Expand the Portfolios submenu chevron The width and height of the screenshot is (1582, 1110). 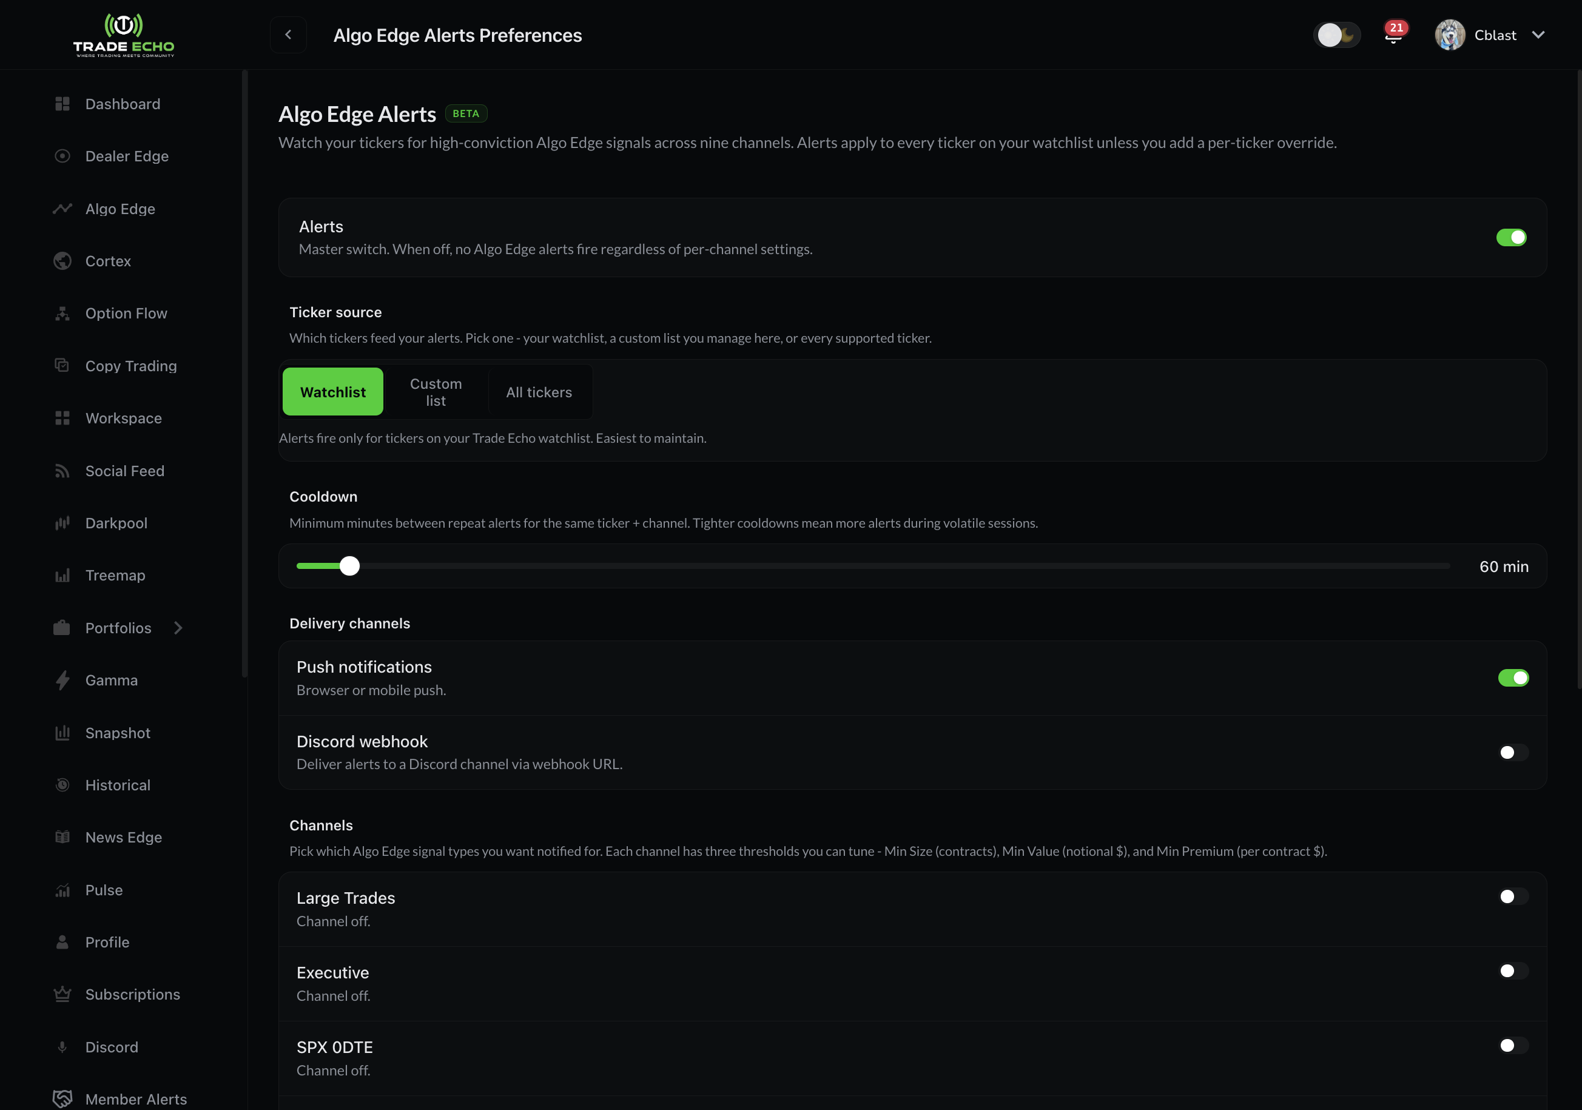[x=178, y=628]
